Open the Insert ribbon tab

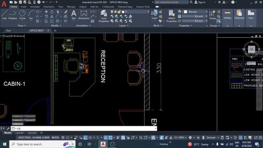23,7
